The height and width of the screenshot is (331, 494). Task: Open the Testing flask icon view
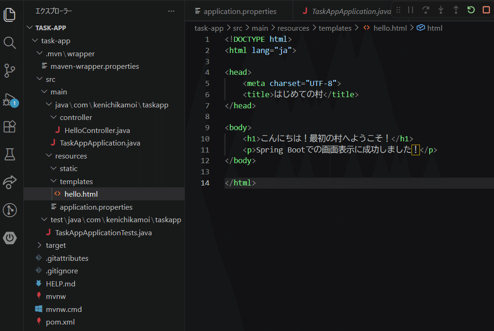10,154
